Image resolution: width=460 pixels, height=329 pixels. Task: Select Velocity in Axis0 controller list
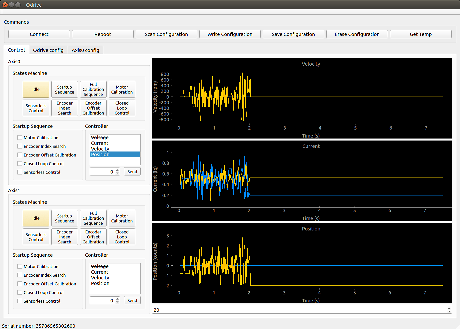coord(100,149)
